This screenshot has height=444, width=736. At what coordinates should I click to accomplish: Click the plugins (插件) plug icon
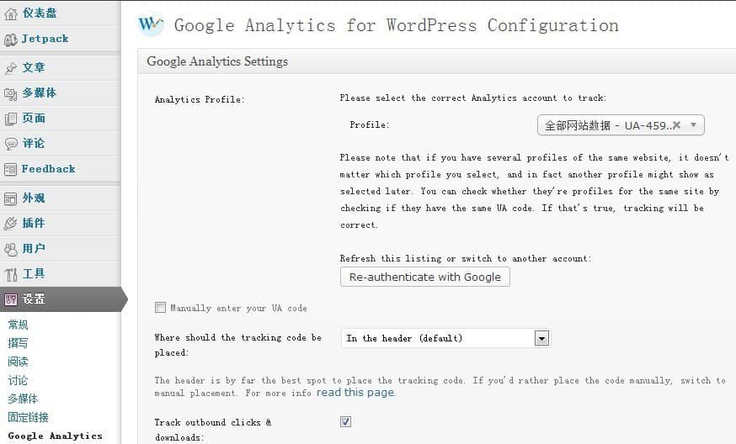pyautogui.click(x=11, y=224)
